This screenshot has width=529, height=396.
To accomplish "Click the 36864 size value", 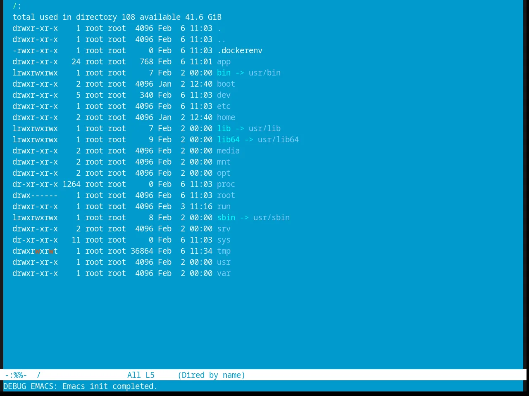I will point(142,251).
